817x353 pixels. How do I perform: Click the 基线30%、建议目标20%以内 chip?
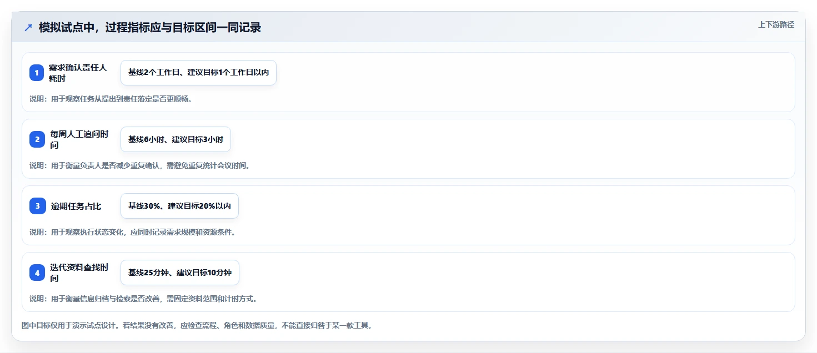179,206
